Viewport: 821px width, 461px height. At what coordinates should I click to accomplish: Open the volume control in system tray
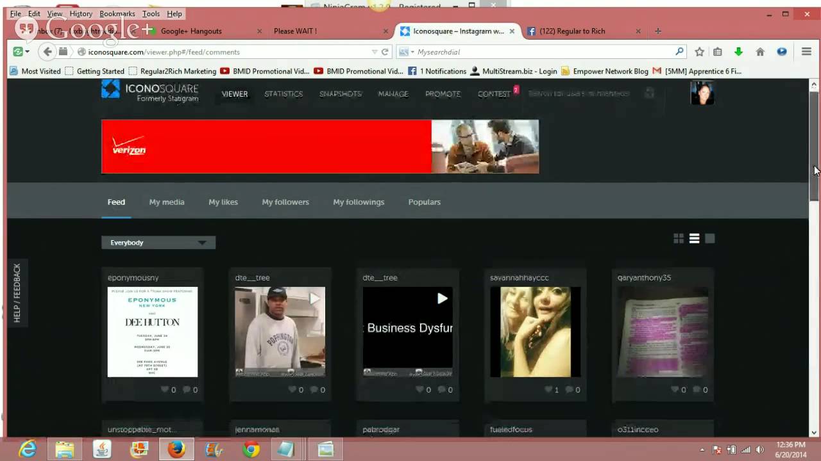[x=759, y=449]
